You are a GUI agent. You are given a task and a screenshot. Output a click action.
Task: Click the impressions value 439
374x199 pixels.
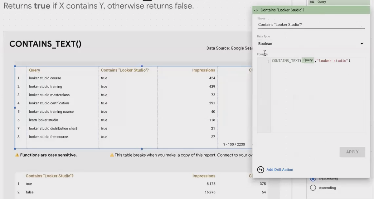(x=212, y=87)
